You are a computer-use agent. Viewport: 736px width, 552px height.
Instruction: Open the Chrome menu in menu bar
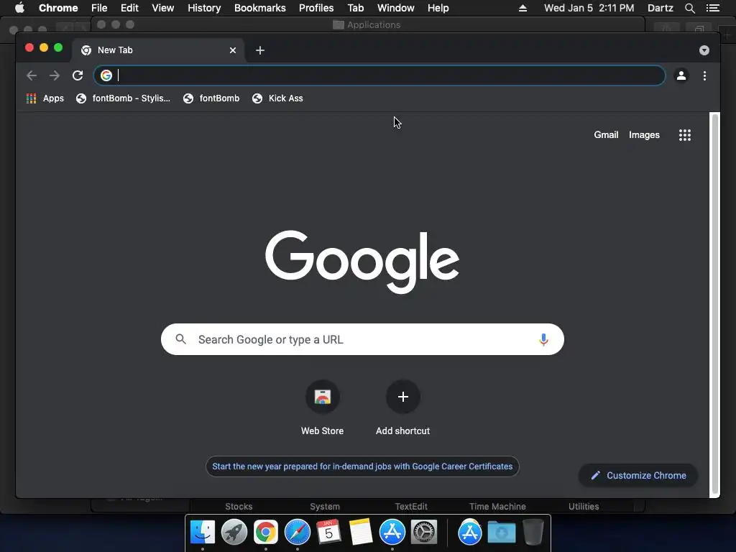tap(58, 8)
